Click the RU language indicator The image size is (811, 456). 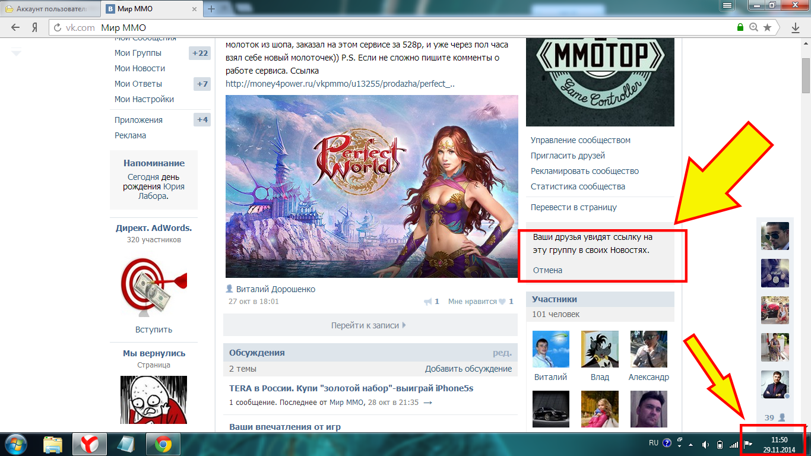(653, 443)
